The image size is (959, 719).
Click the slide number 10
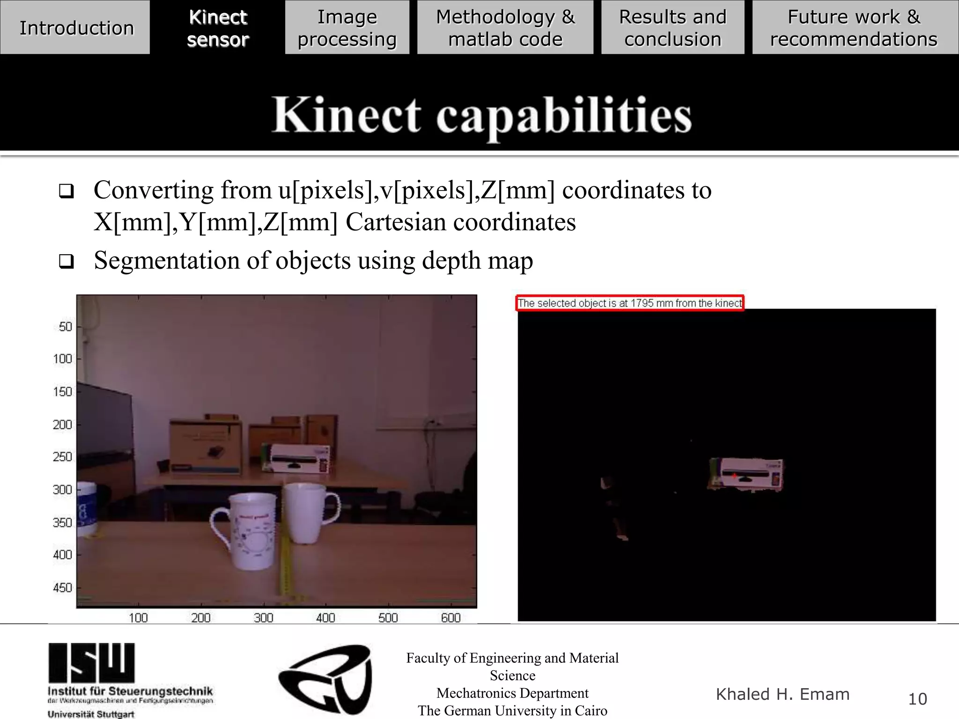click(x=917, y=699)
